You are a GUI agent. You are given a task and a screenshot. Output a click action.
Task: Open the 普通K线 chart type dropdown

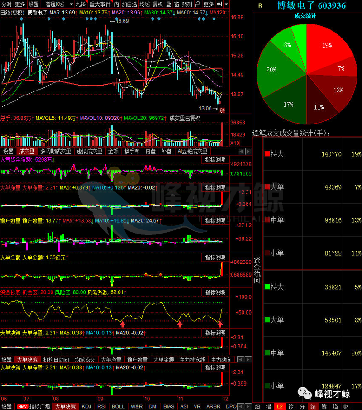coord(58,4)
